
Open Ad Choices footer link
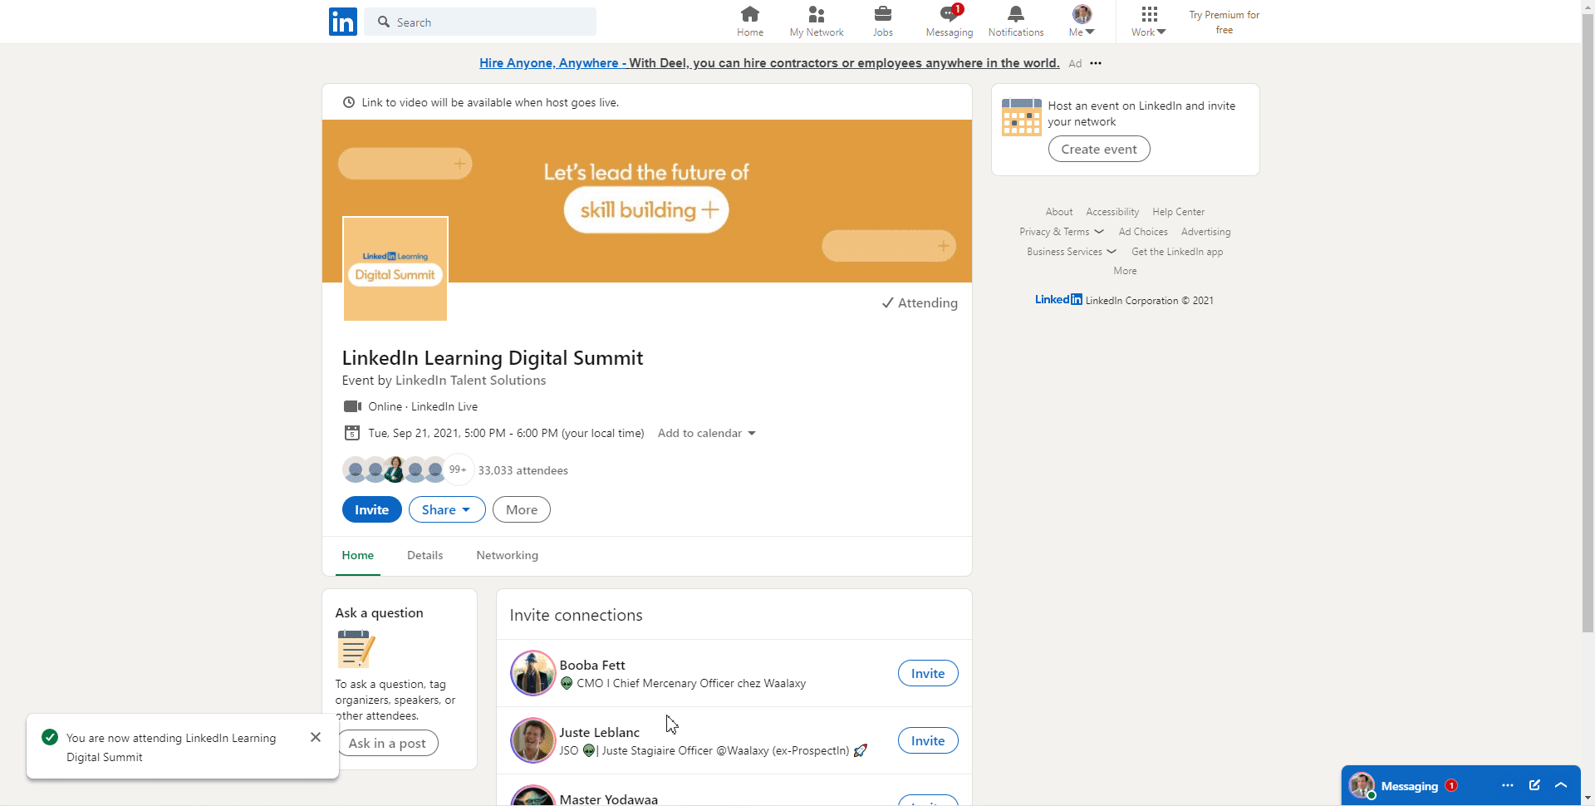pos(1143,232)
